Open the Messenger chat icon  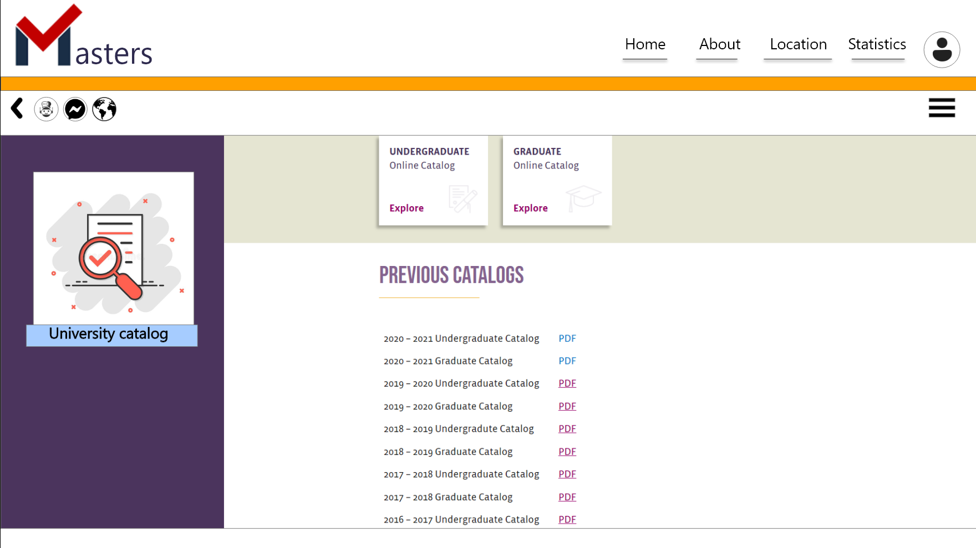pyautogui.click(x=75, y=109)
